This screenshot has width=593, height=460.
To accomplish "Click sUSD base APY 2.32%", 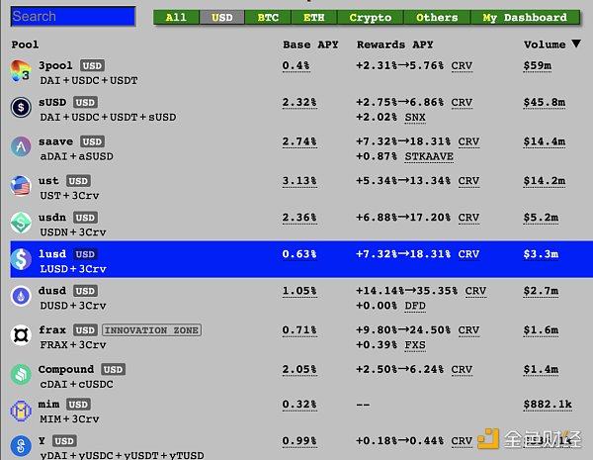I will pos(299,103).
